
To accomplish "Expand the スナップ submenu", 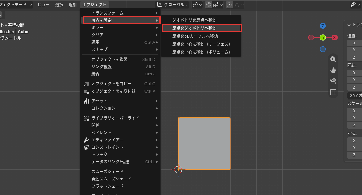I will click(x=121, y=50).
